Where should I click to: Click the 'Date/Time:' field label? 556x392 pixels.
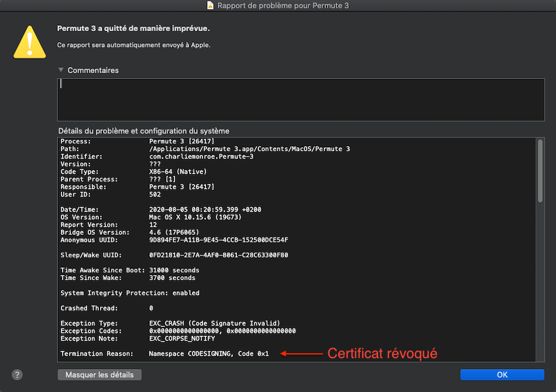(x=80, y=210)
